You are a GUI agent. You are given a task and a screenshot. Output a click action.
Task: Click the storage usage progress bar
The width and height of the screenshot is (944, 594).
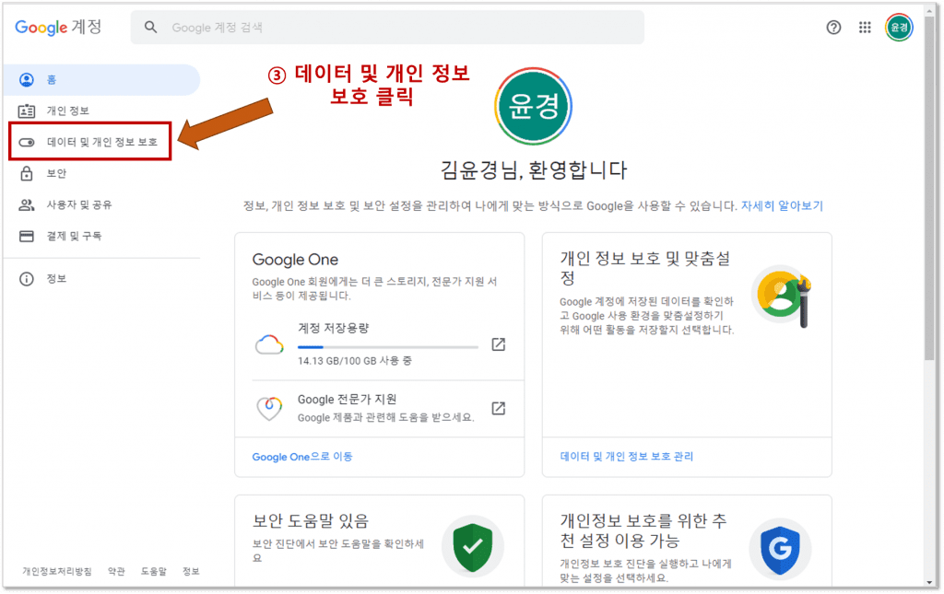388,347
